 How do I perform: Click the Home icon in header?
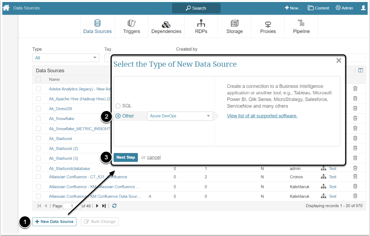[x=6, y=8]
